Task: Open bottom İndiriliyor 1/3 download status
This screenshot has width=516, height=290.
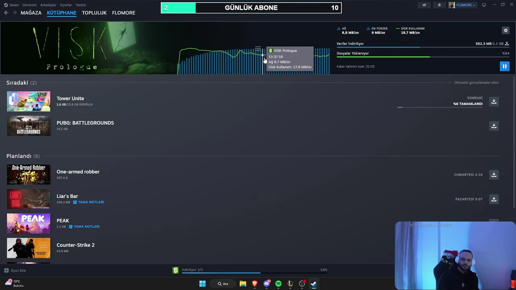Action: (x=254, y=270)
